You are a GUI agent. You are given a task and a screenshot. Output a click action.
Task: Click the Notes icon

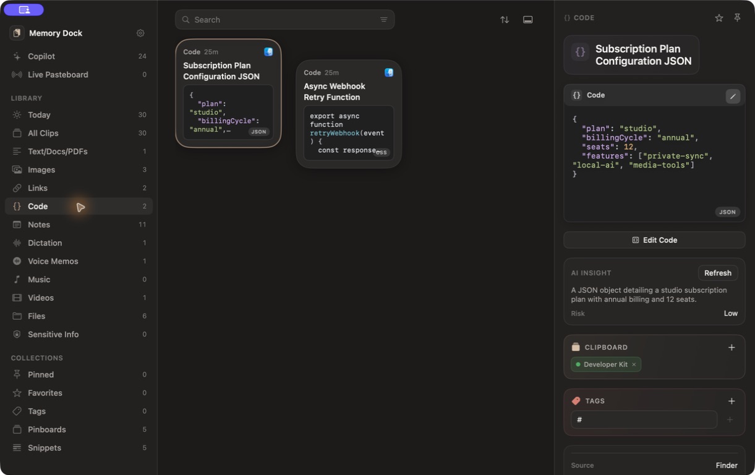coord(17,225)
